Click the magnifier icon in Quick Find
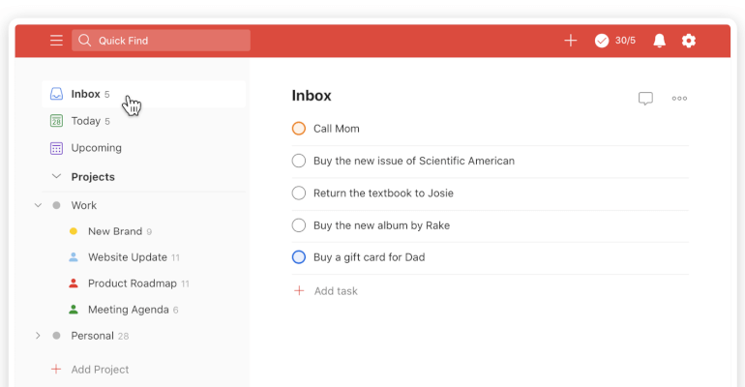This screenshot has height=387, width=745. (84, 41)
